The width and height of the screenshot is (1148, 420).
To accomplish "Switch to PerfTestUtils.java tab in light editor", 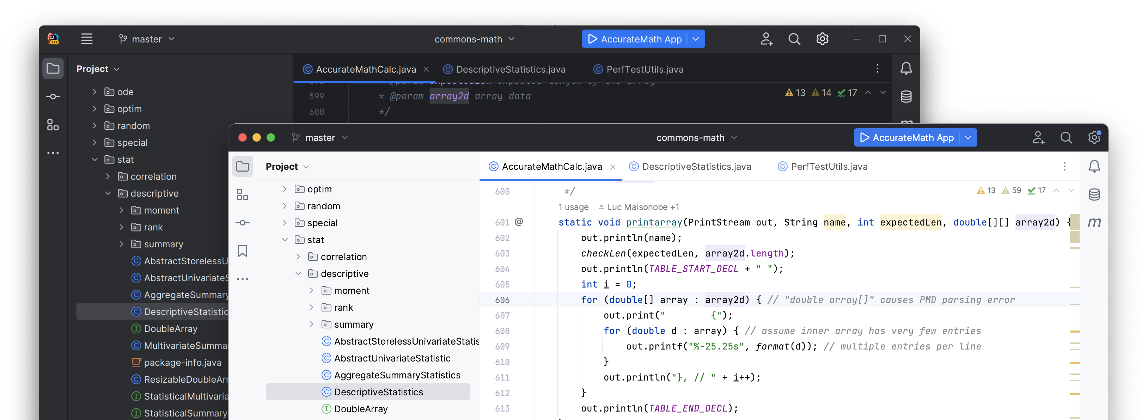I will coord(829,167).
